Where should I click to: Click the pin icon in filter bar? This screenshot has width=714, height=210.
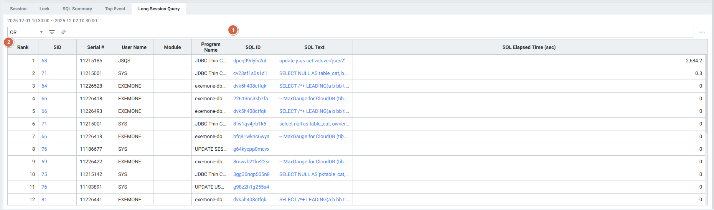pos(63,32)
